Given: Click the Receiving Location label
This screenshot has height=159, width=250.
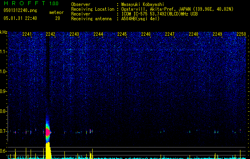Looking at the screenshot, I should (x=93, y=9).
